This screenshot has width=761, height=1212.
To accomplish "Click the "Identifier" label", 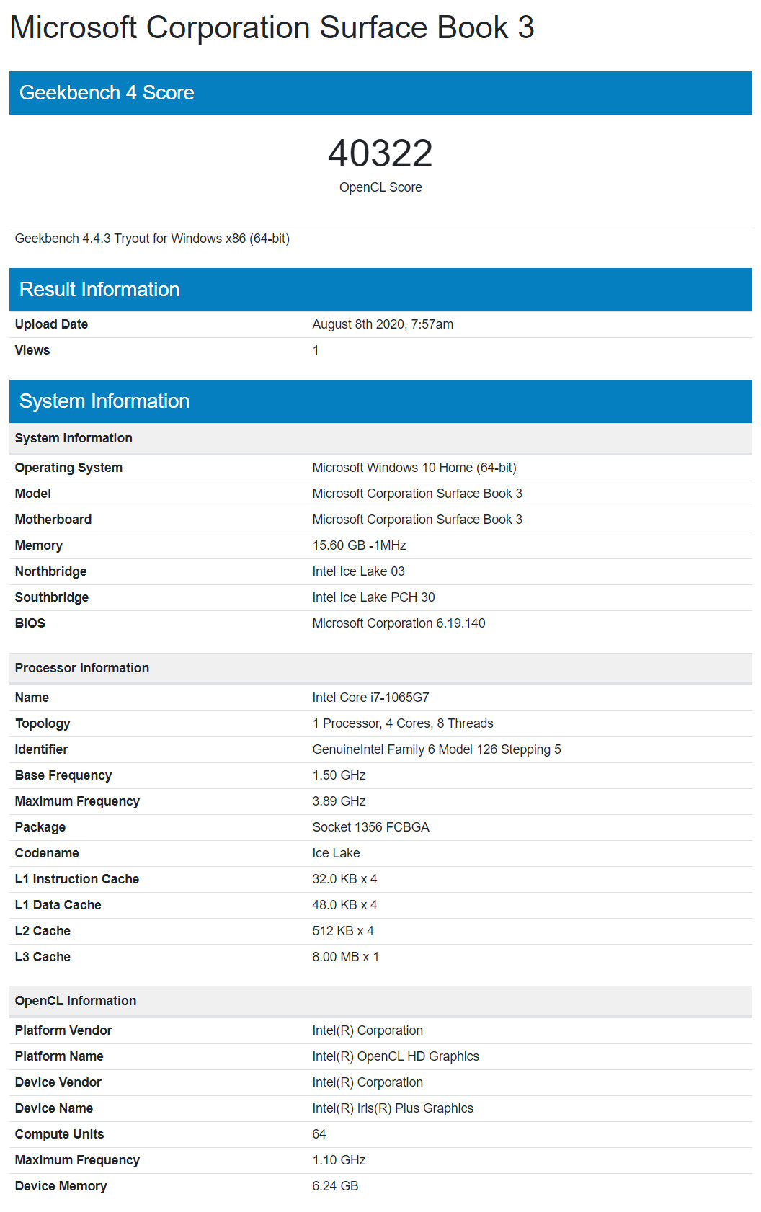I will coord(41,749).
